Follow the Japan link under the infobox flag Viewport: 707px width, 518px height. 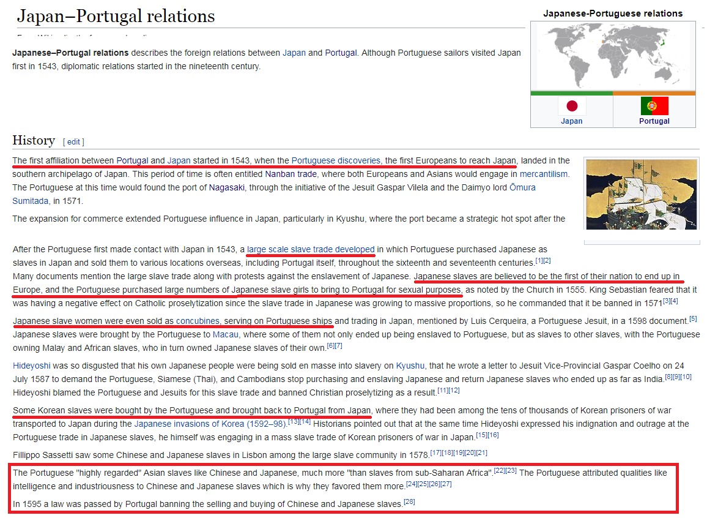[572, 121]
